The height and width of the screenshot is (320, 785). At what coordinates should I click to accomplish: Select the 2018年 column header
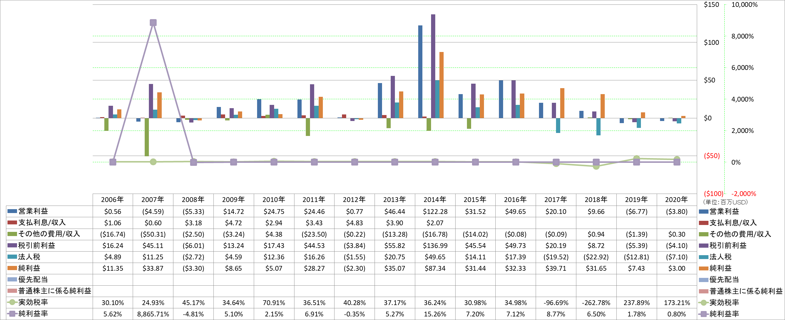pyautogui.click(x=596, y=200)
